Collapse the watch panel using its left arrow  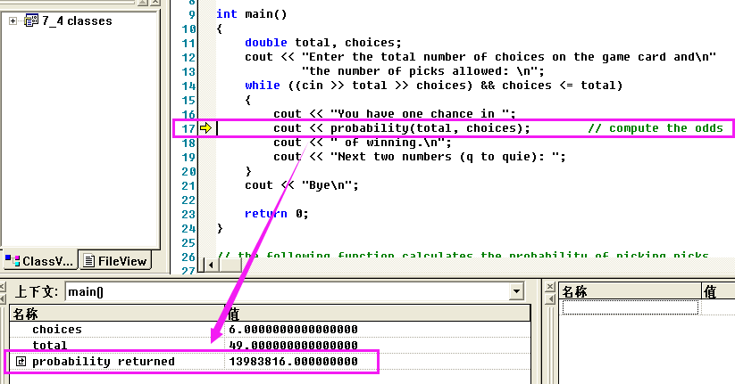[551, 298]
